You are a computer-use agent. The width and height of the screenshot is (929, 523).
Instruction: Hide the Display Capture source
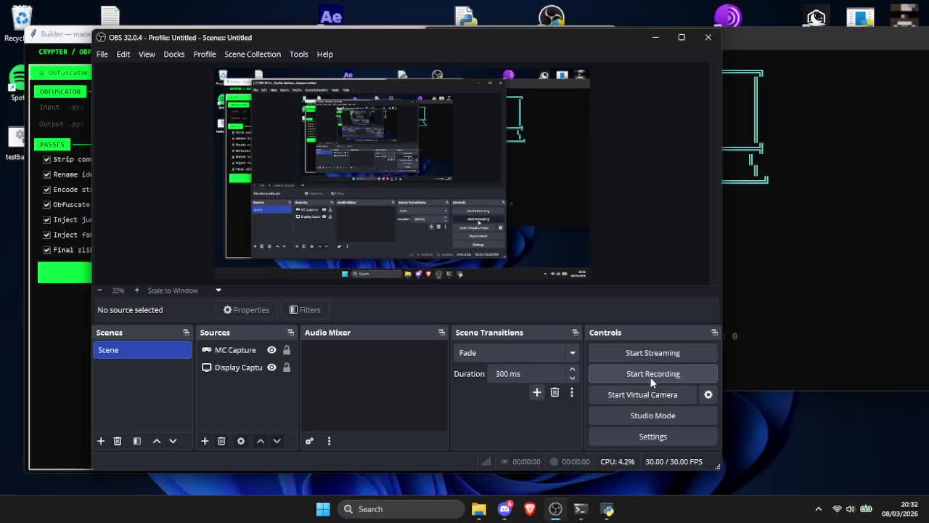pos(271,368)
